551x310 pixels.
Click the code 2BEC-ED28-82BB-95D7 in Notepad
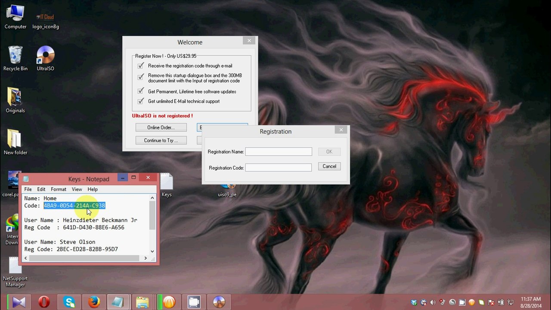[87, 249]
